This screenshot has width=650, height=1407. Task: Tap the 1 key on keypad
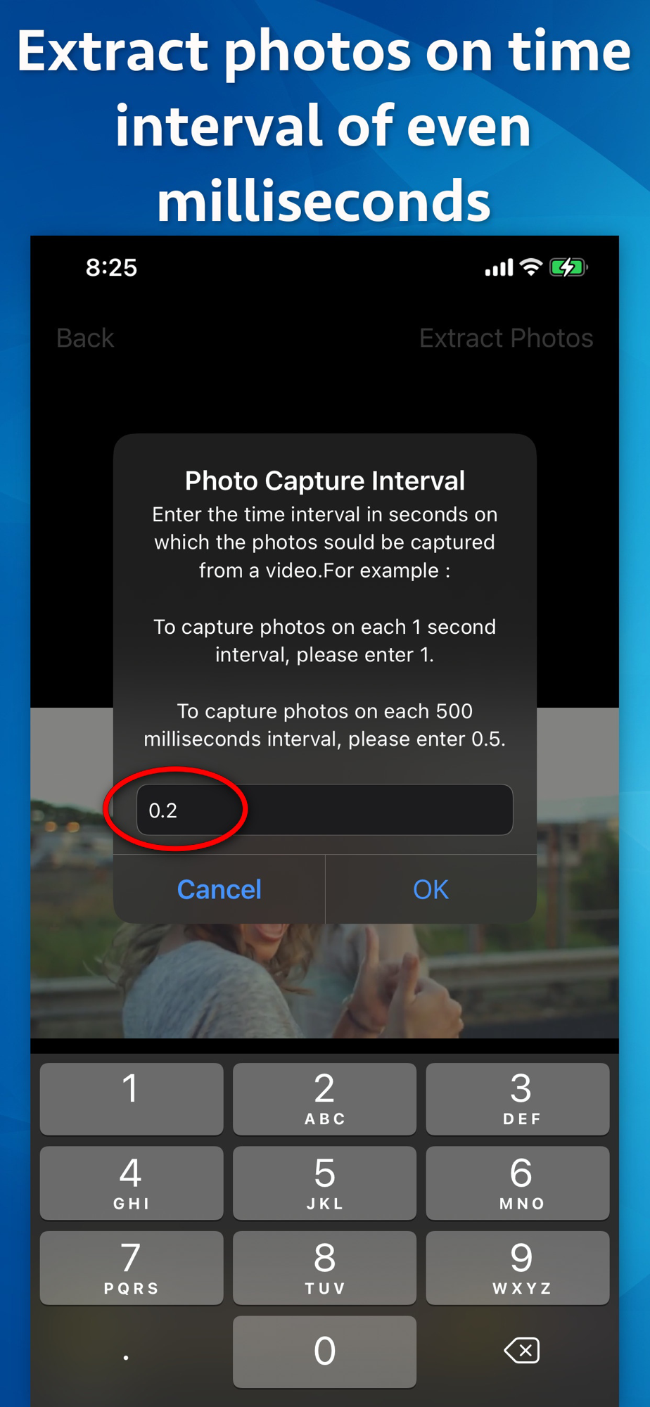(132, 1098)
